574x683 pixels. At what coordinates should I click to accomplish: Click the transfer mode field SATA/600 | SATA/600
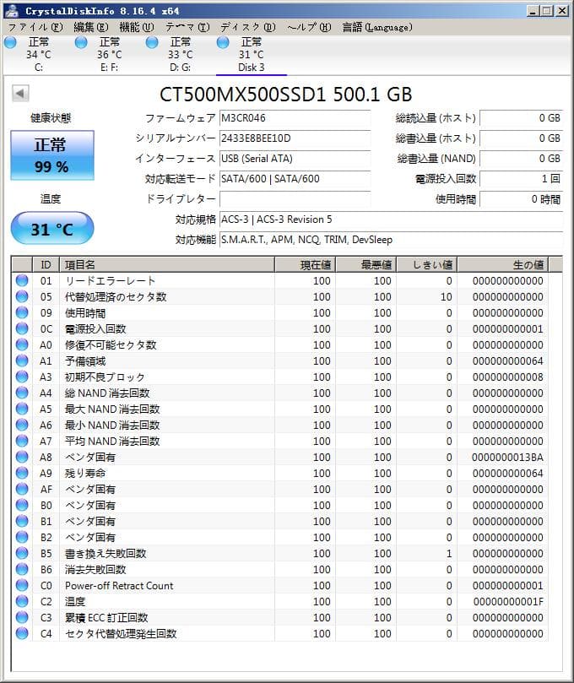[x=295, y=179]
